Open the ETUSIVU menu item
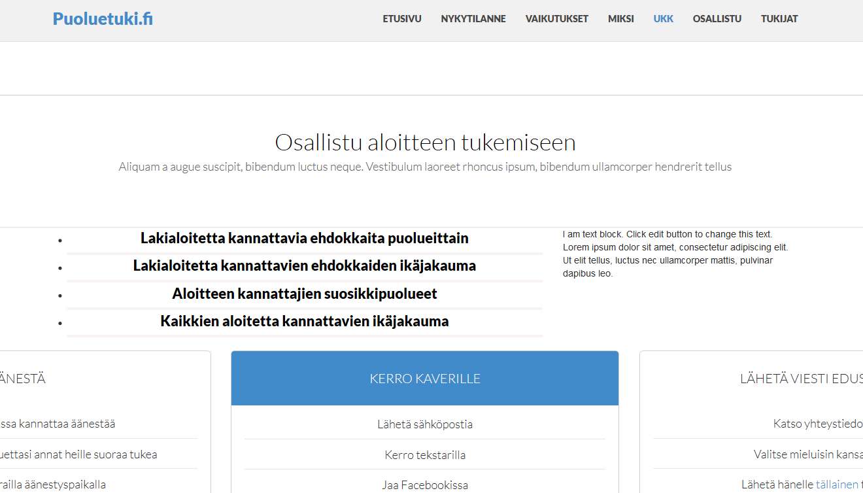The width and height of the screenshot is (863, 493). 401,19
